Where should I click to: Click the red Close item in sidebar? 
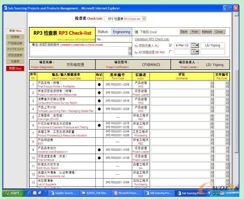(15, 68)
